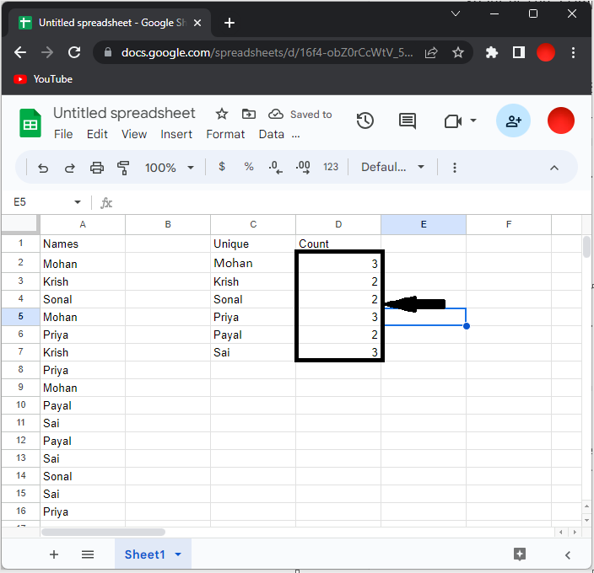
Task: Open Google account red avatar
Action: pos(560,120)
